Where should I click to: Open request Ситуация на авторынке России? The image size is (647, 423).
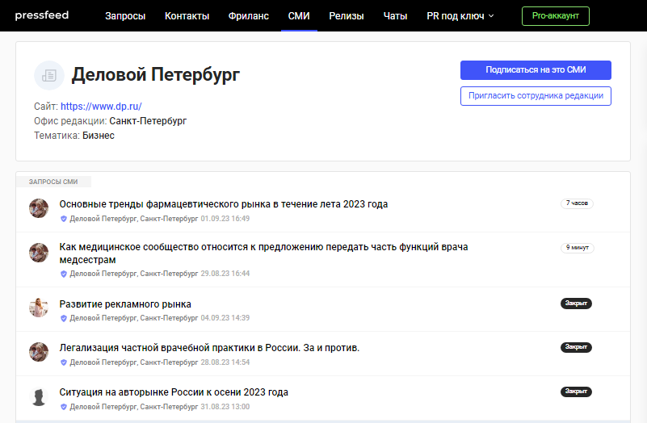174,392
